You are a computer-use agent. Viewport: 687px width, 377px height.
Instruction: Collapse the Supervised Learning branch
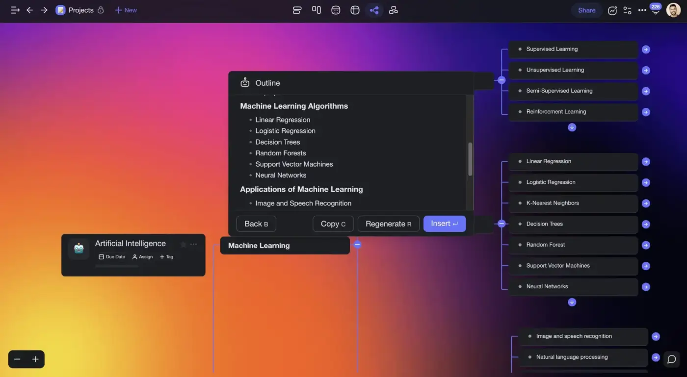point(501,80)
